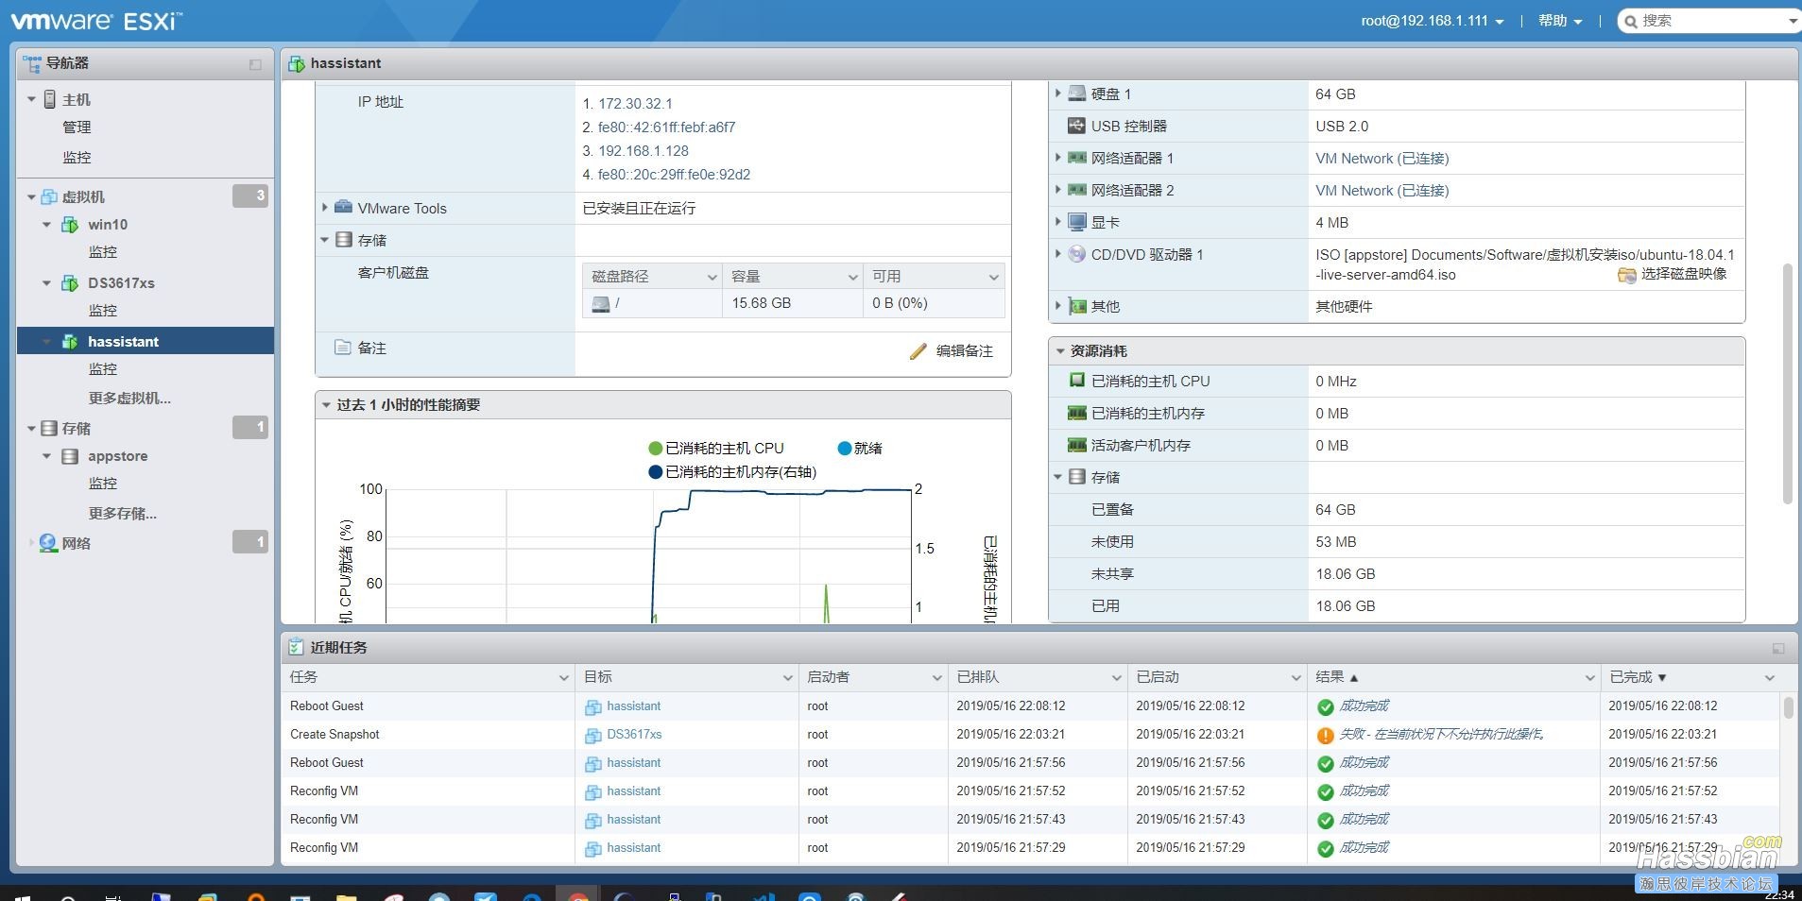Screen dimensions: 1802x901
Task: Open DS3617xs target link in Create Snapshot task
Action: coord(634,735)
